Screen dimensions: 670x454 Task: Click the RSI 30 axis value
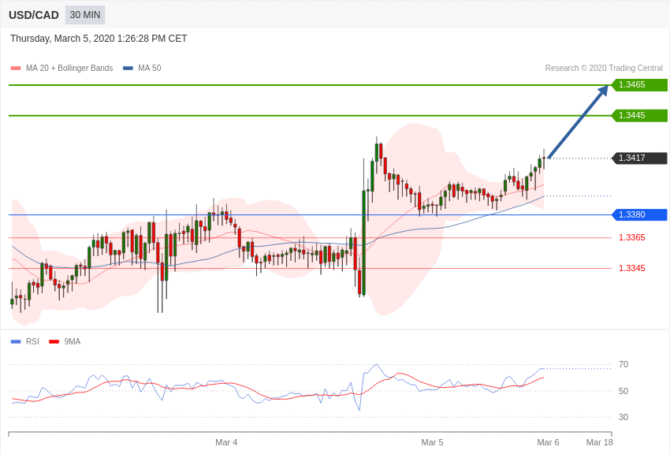click(623, 417)
